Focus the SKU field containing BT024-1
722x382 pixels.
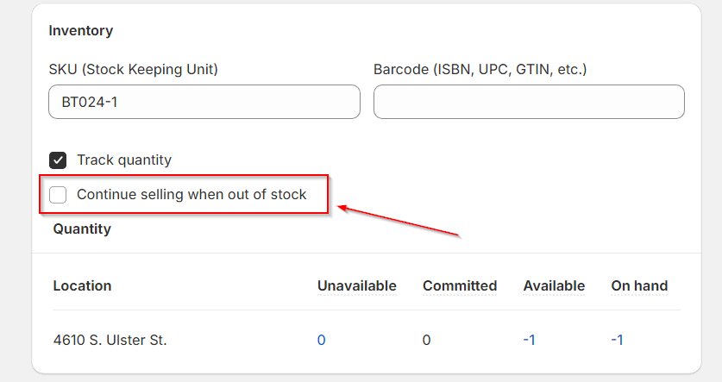point(204,102)
